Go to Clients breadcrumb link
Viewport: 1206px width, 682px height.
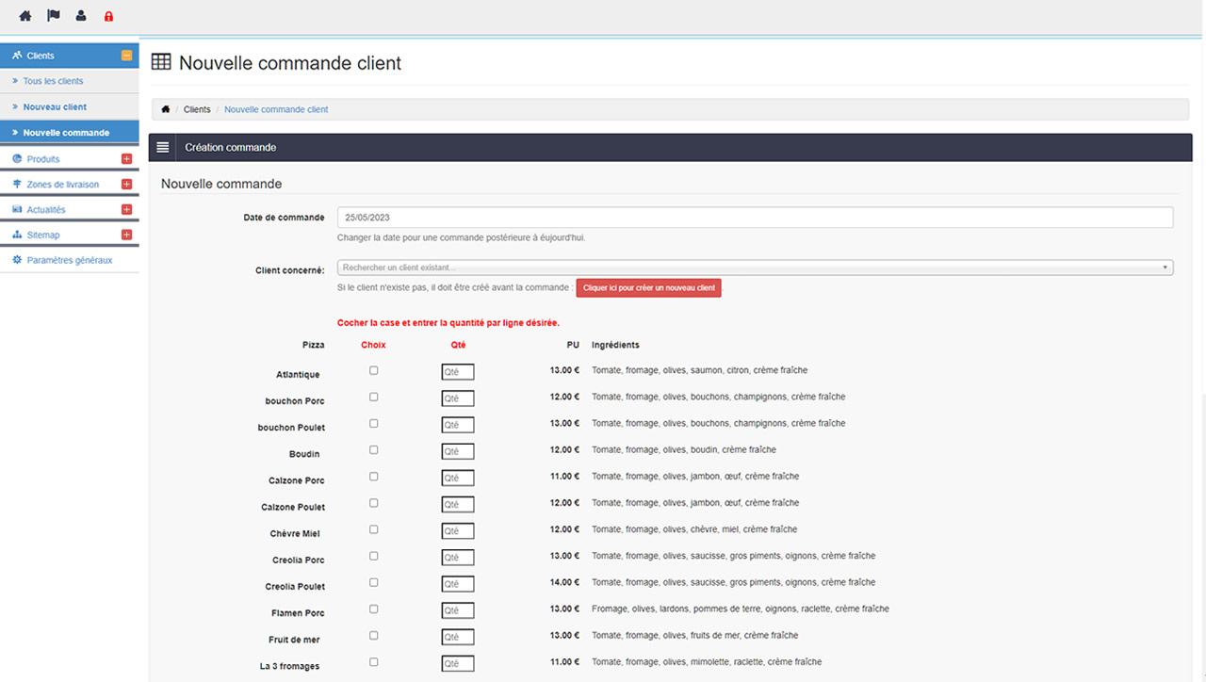pyautogui.click(x=197, y=109)
